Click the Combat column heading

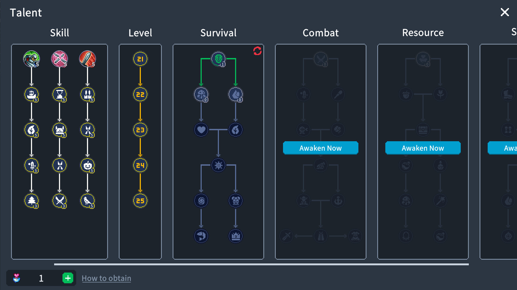point(320,33)
